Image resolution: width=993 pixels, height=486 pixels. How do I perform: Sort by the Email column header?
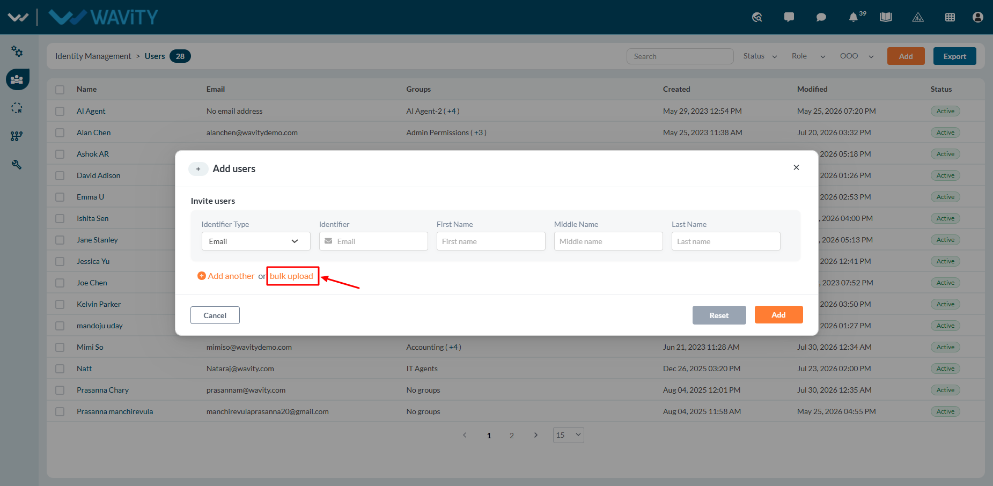(216, 89)
